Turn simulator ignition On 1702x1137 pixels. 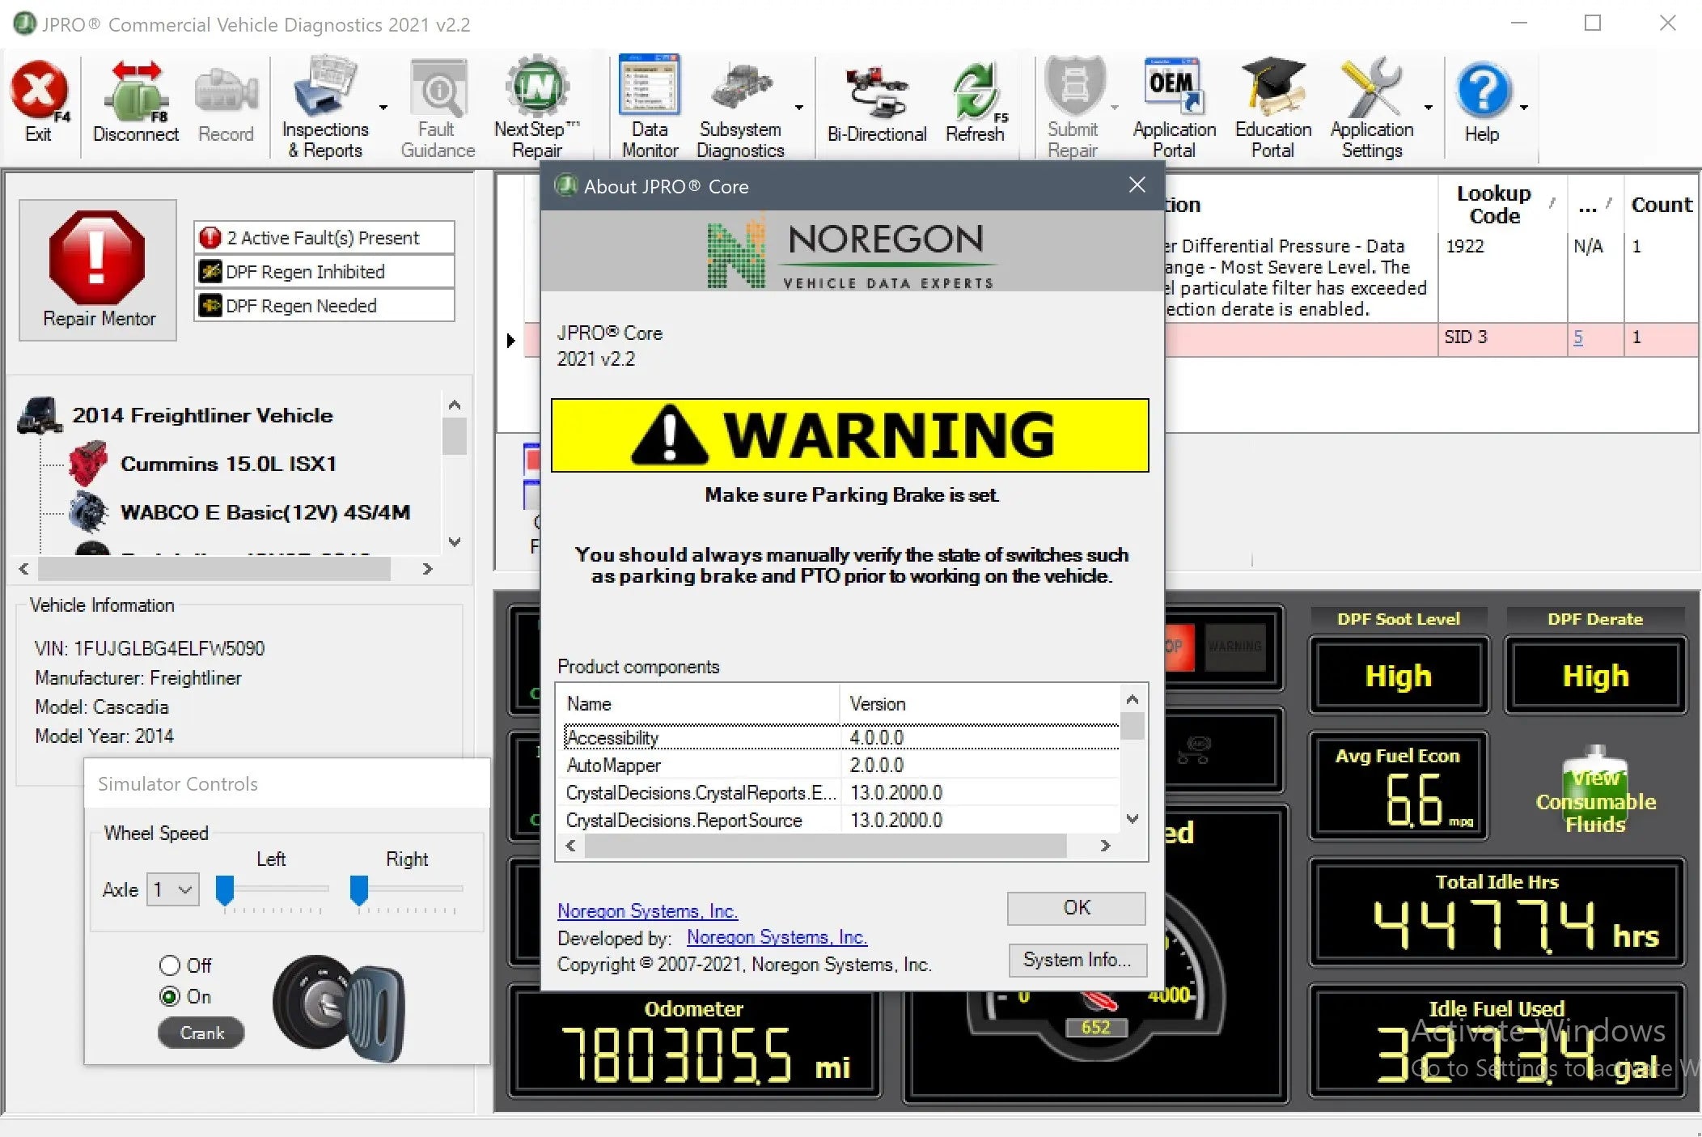click(171, 996)
